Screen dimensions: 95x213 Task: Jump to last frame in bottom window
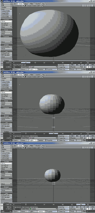(x=93, y=207)
